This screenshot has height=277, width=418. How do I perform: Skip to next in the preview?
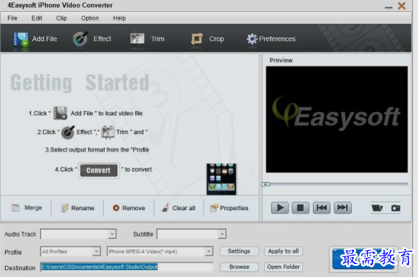tap(342, 208)
